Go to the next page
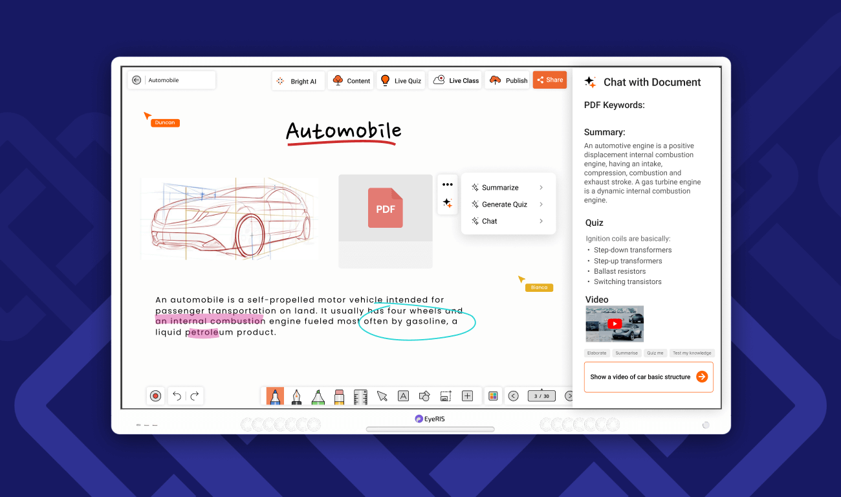 click(569, 396)
